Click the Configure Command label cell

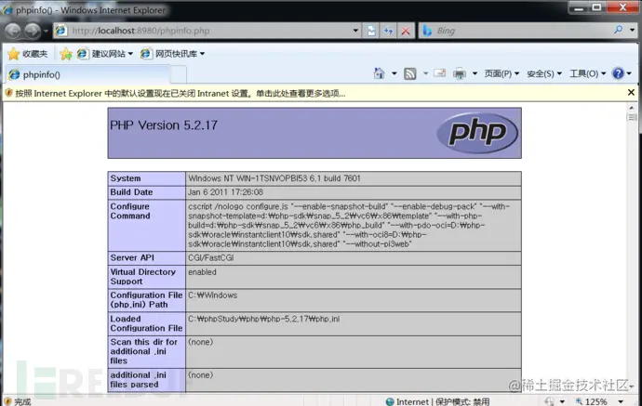[146, 225]
